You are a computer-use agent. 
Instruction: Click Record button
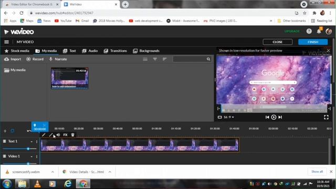(x=35, y=59)
